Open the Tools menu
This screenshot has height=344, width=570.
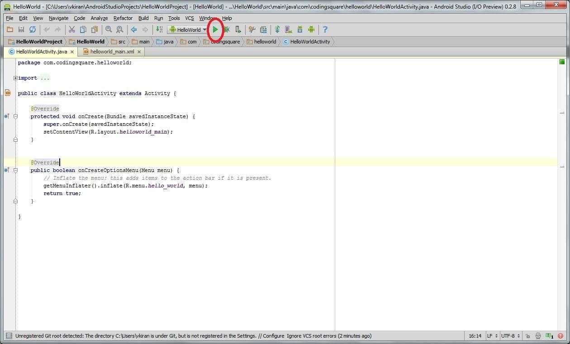[x=174, y=18]
